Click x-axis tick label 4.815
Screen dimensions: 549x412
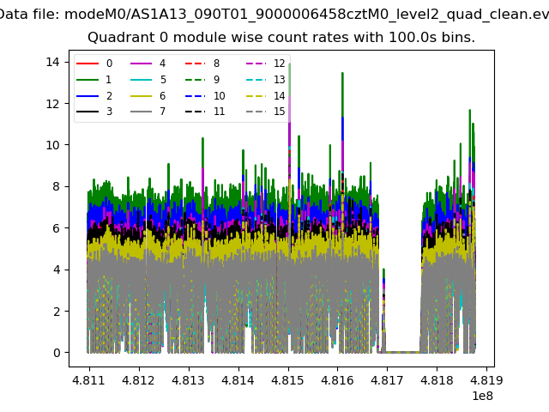tap(287, 380)
